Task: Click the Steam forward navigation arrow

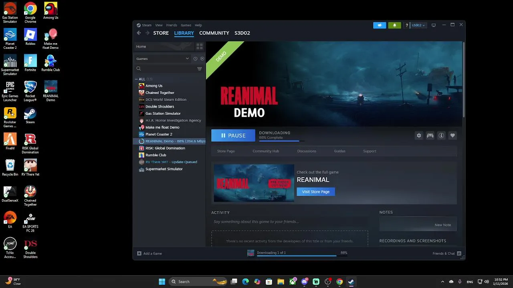Action: (x=147, y=33)
